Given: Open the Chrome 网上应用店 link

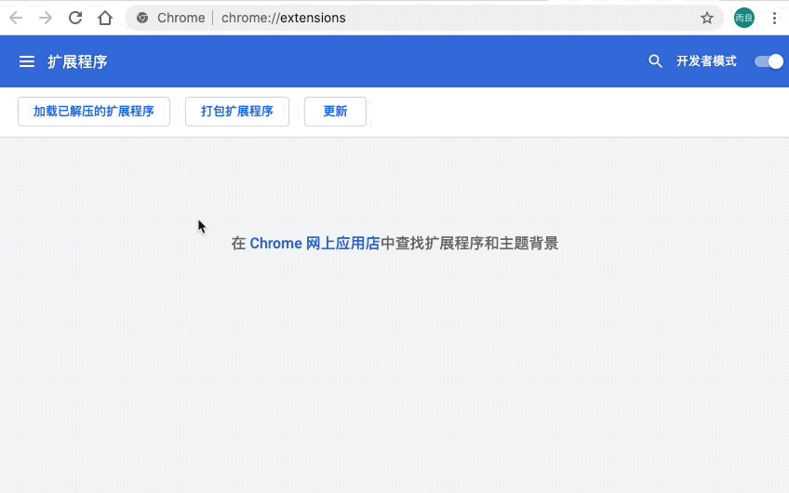Looking at the screenshot, I should coord(314,244).
